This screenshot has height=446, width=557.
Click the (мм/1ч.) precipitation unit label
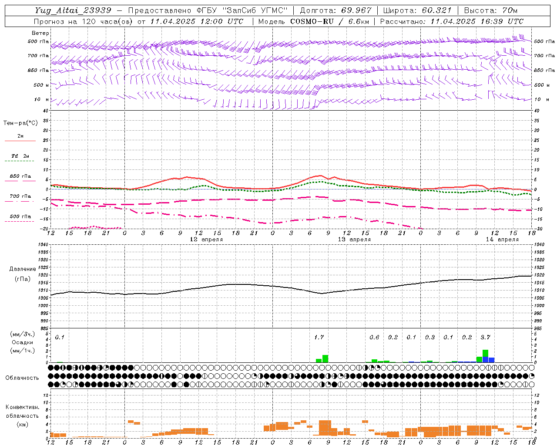(22, 351)
